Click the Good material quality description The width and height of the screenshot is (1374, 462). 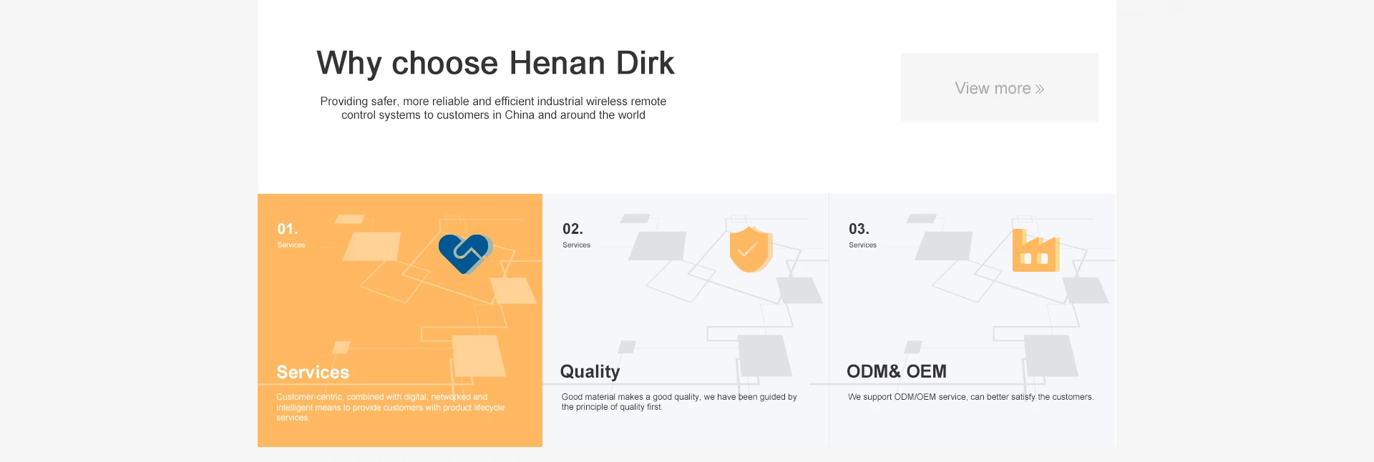pyautogui.click(x=678, y=402)
